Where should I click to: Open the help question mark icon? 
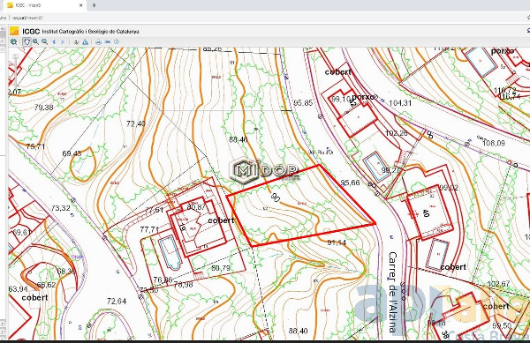tap(117, 41)
